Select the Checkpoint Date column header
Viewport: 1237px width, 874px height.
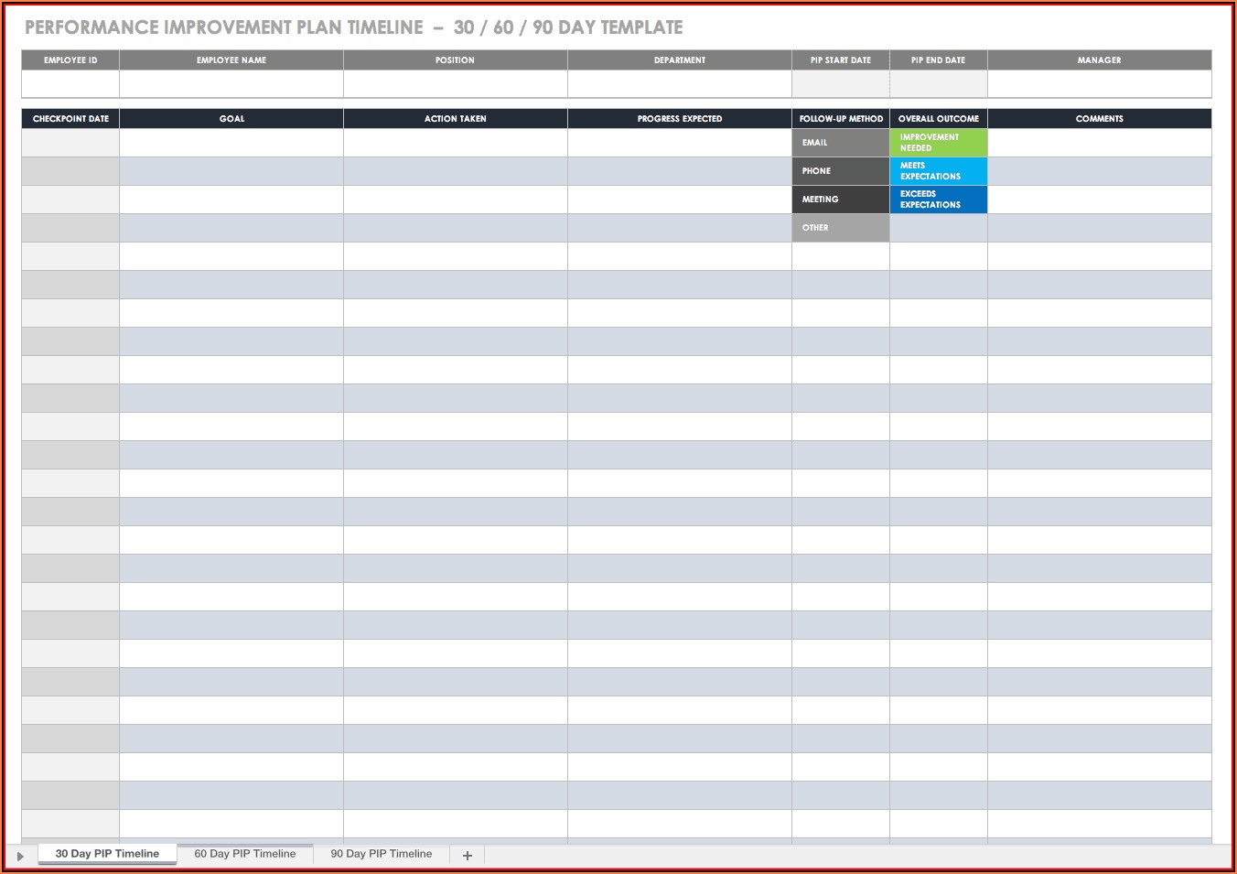pyautogui.click(x=70, y=119)
